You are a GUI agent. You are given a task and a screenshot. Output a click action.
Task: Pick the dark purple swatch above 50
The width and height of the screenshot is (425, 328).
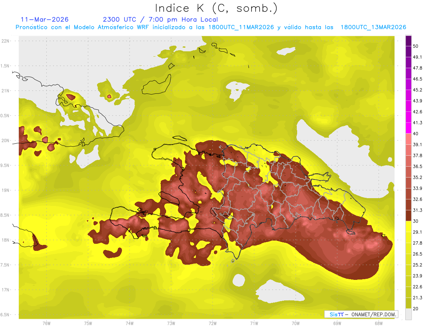coord(408,41)
